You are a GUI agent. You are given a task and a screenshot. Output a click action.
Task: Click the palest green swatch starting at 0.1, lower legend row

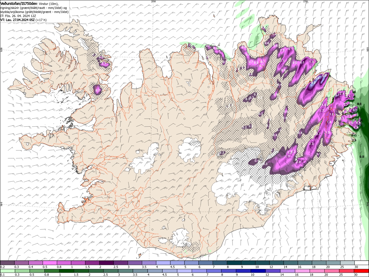coord(7,271)
